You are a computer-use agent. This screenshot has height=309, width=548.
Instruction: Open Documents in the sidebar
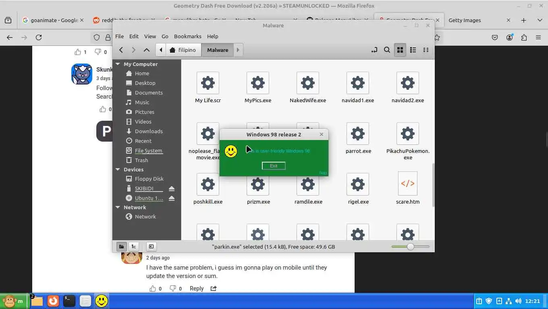(x=149, y=93)
